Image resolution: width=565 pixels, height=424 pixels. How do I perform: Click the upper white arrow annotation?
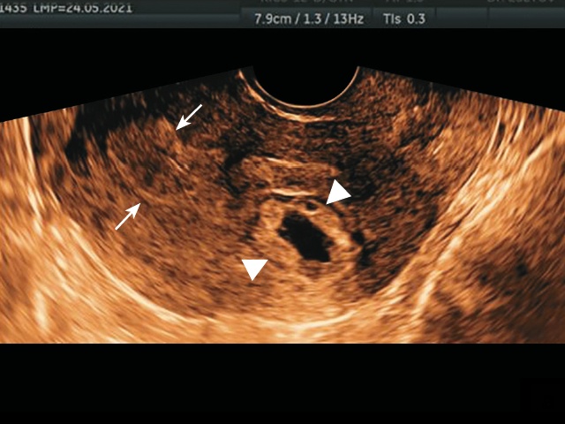pyautogui.click(x=189, y=116)
